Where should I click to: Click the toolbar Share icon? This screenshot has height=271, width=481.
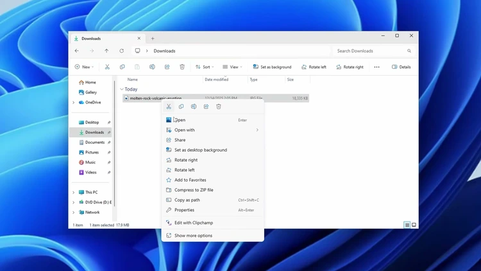(x=167, y=67)
